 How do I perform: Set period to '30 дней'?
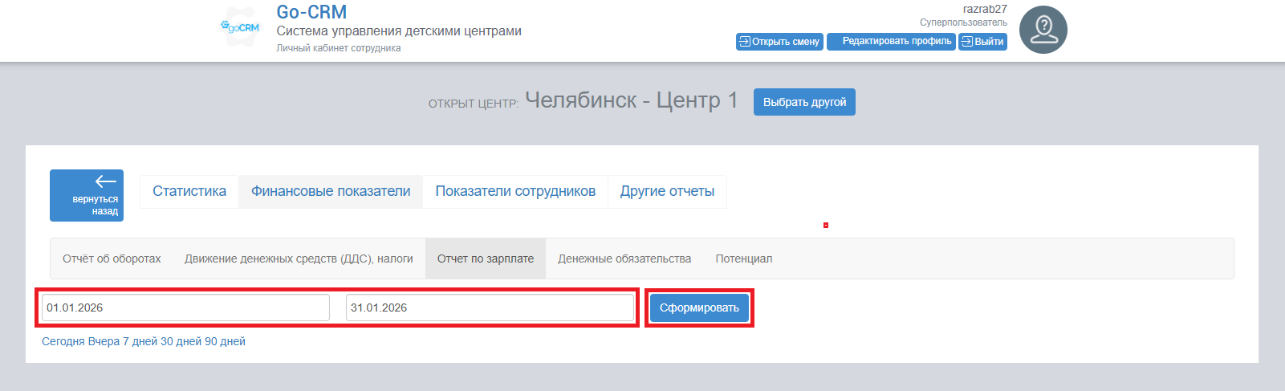(181, 341)
